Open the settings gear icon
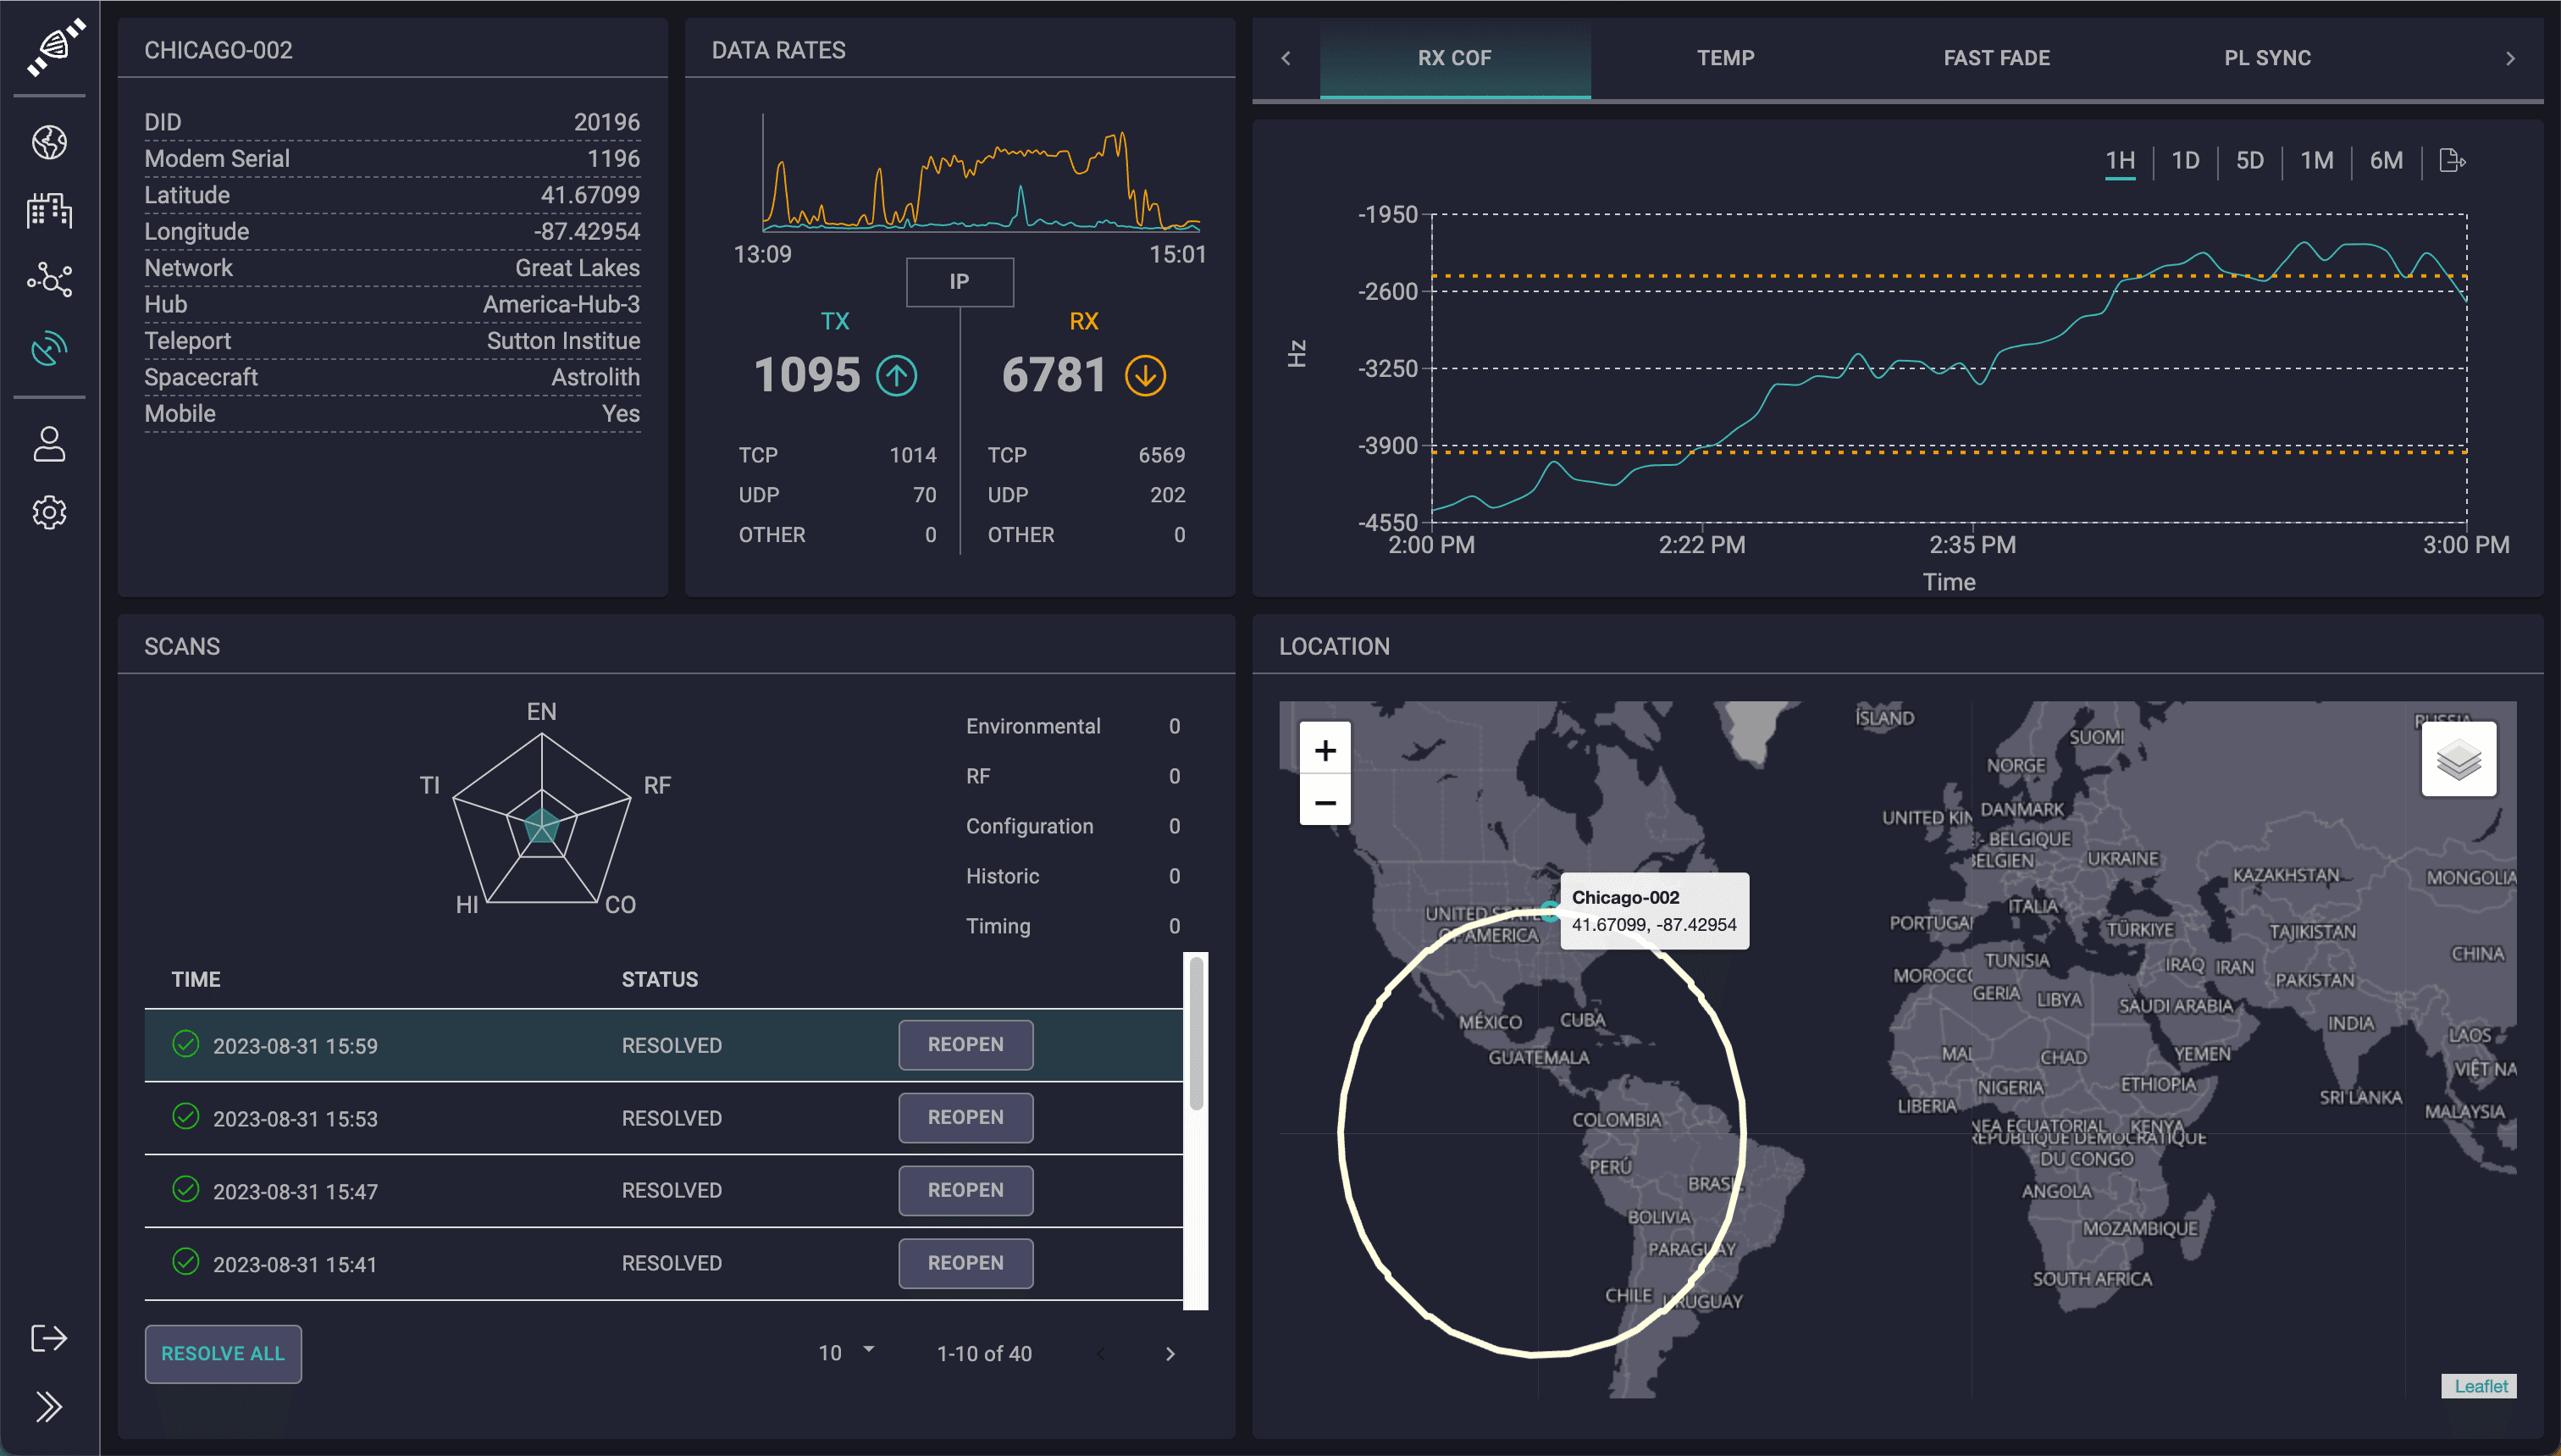 pos(49,512)
